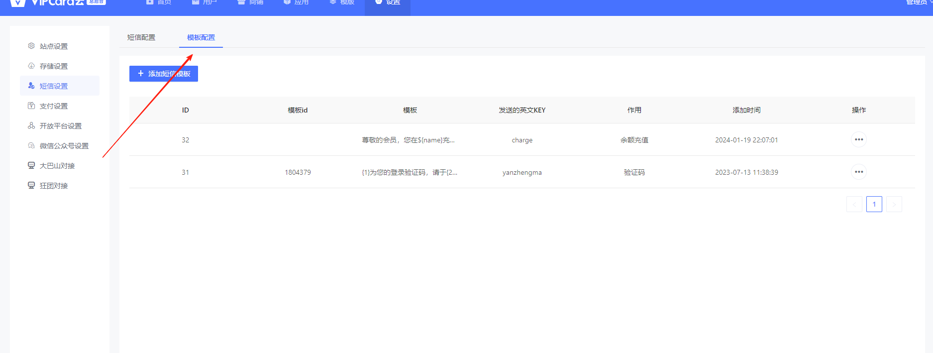Click 余额充值 purpose cell
The height and width of the screenshot is (353, 933).
(634, 140)
